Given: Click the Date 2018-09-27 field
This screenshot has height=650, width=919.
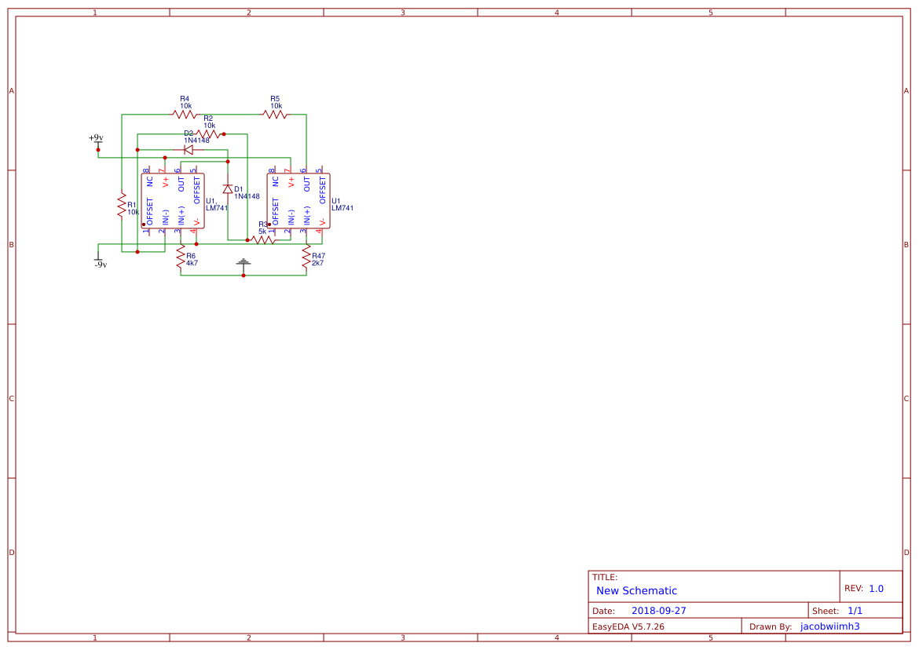Looking at the screenshot, I should click(x=658, y=610).
